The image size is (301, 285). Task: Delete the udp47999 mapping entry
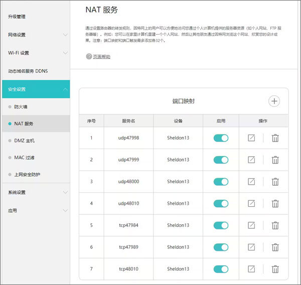coord(275,160)
